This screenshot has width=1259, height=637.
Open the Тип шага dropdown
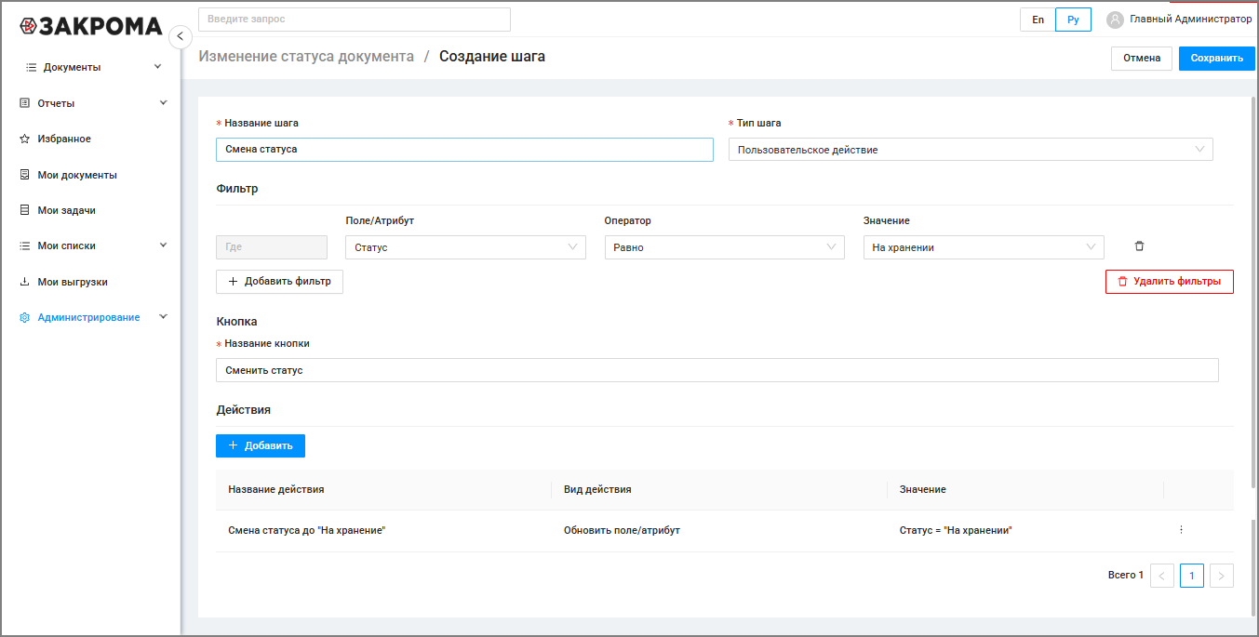click(x=971, y=150)
